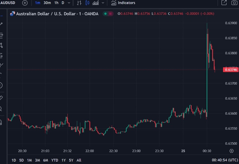Select the trend line drawing tool
239x164 pixels.
[x=1, y=24]
